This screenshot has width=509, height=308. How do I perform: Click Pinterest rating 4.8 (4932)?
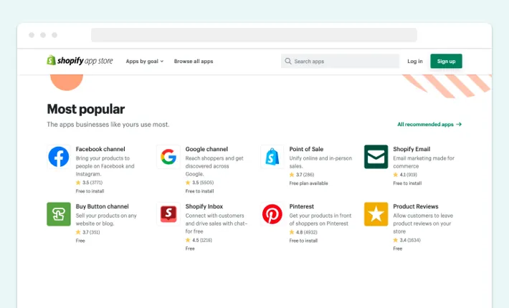[x=303, y=232]
